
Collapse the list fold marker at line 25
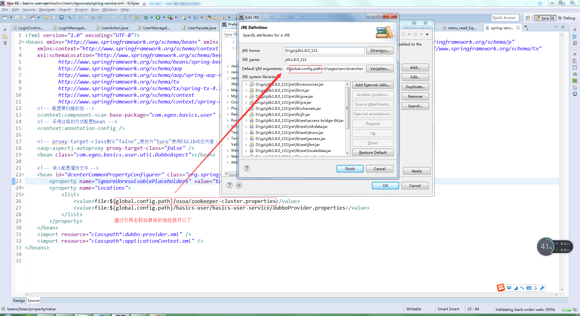pos(23,194)
